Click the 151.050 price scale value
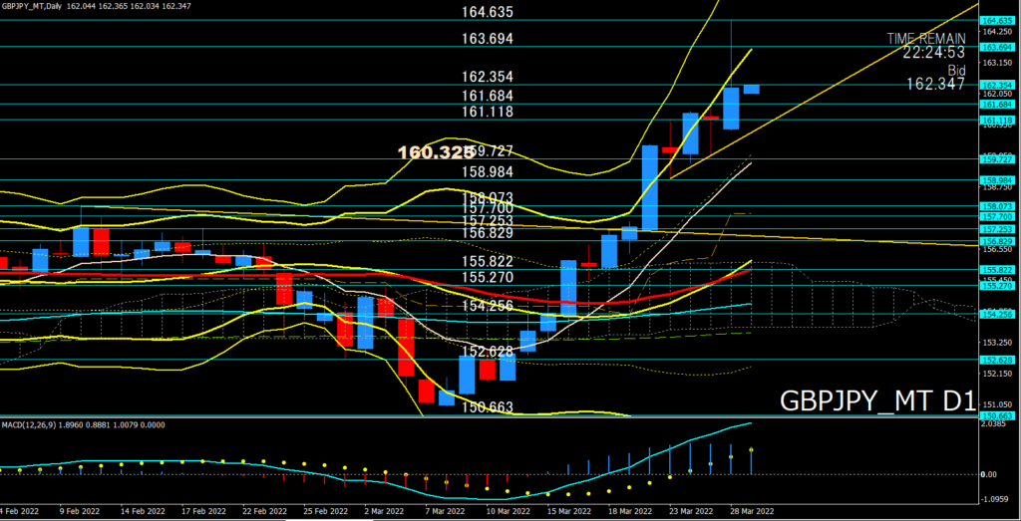Viewport: 1021px width, 521px height. [996, 404]
